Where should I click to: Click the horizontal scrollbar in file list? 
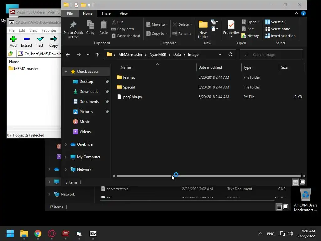[x=208, y=176]
